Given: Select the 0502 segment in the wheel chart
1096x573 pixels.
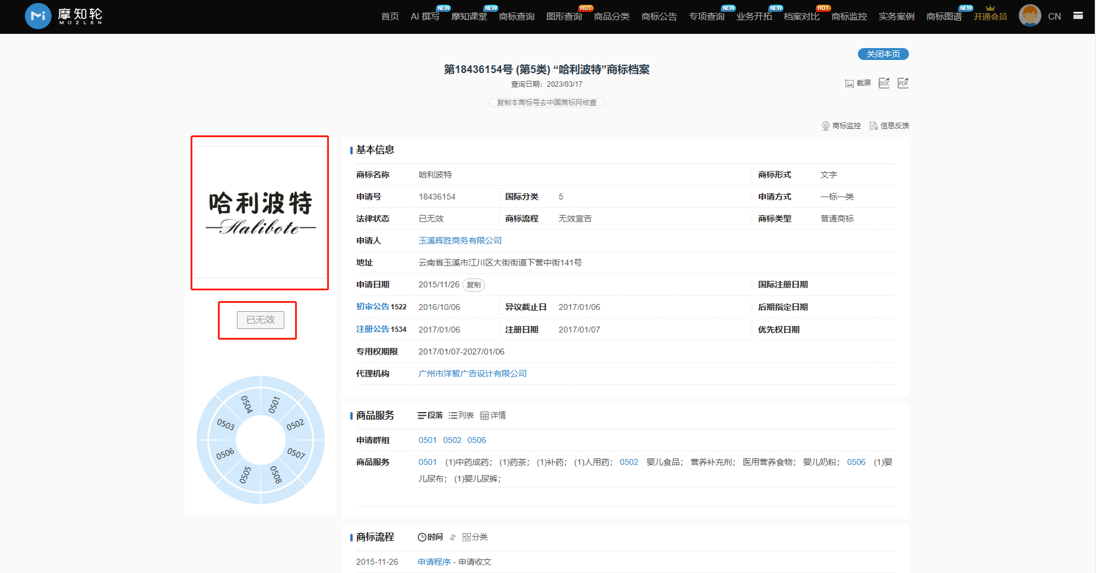Looking at the screenshot, I should coord(295,425).
